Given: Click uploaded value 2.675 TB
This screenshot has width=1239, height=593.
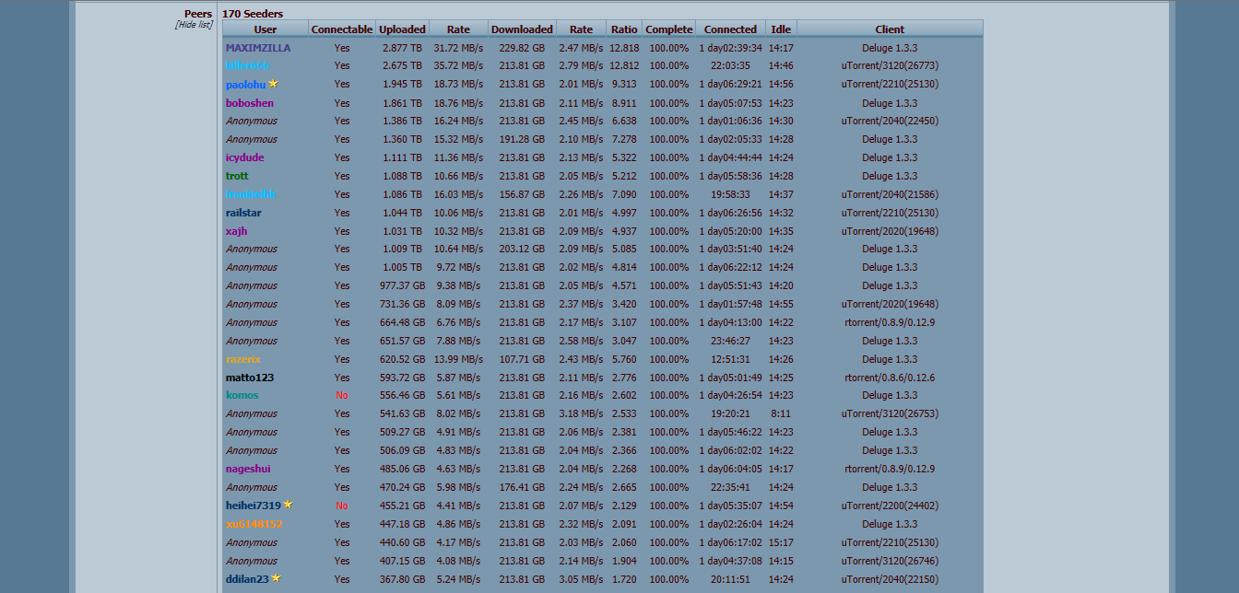Looking at the screenshot, I should pos(402,66).
